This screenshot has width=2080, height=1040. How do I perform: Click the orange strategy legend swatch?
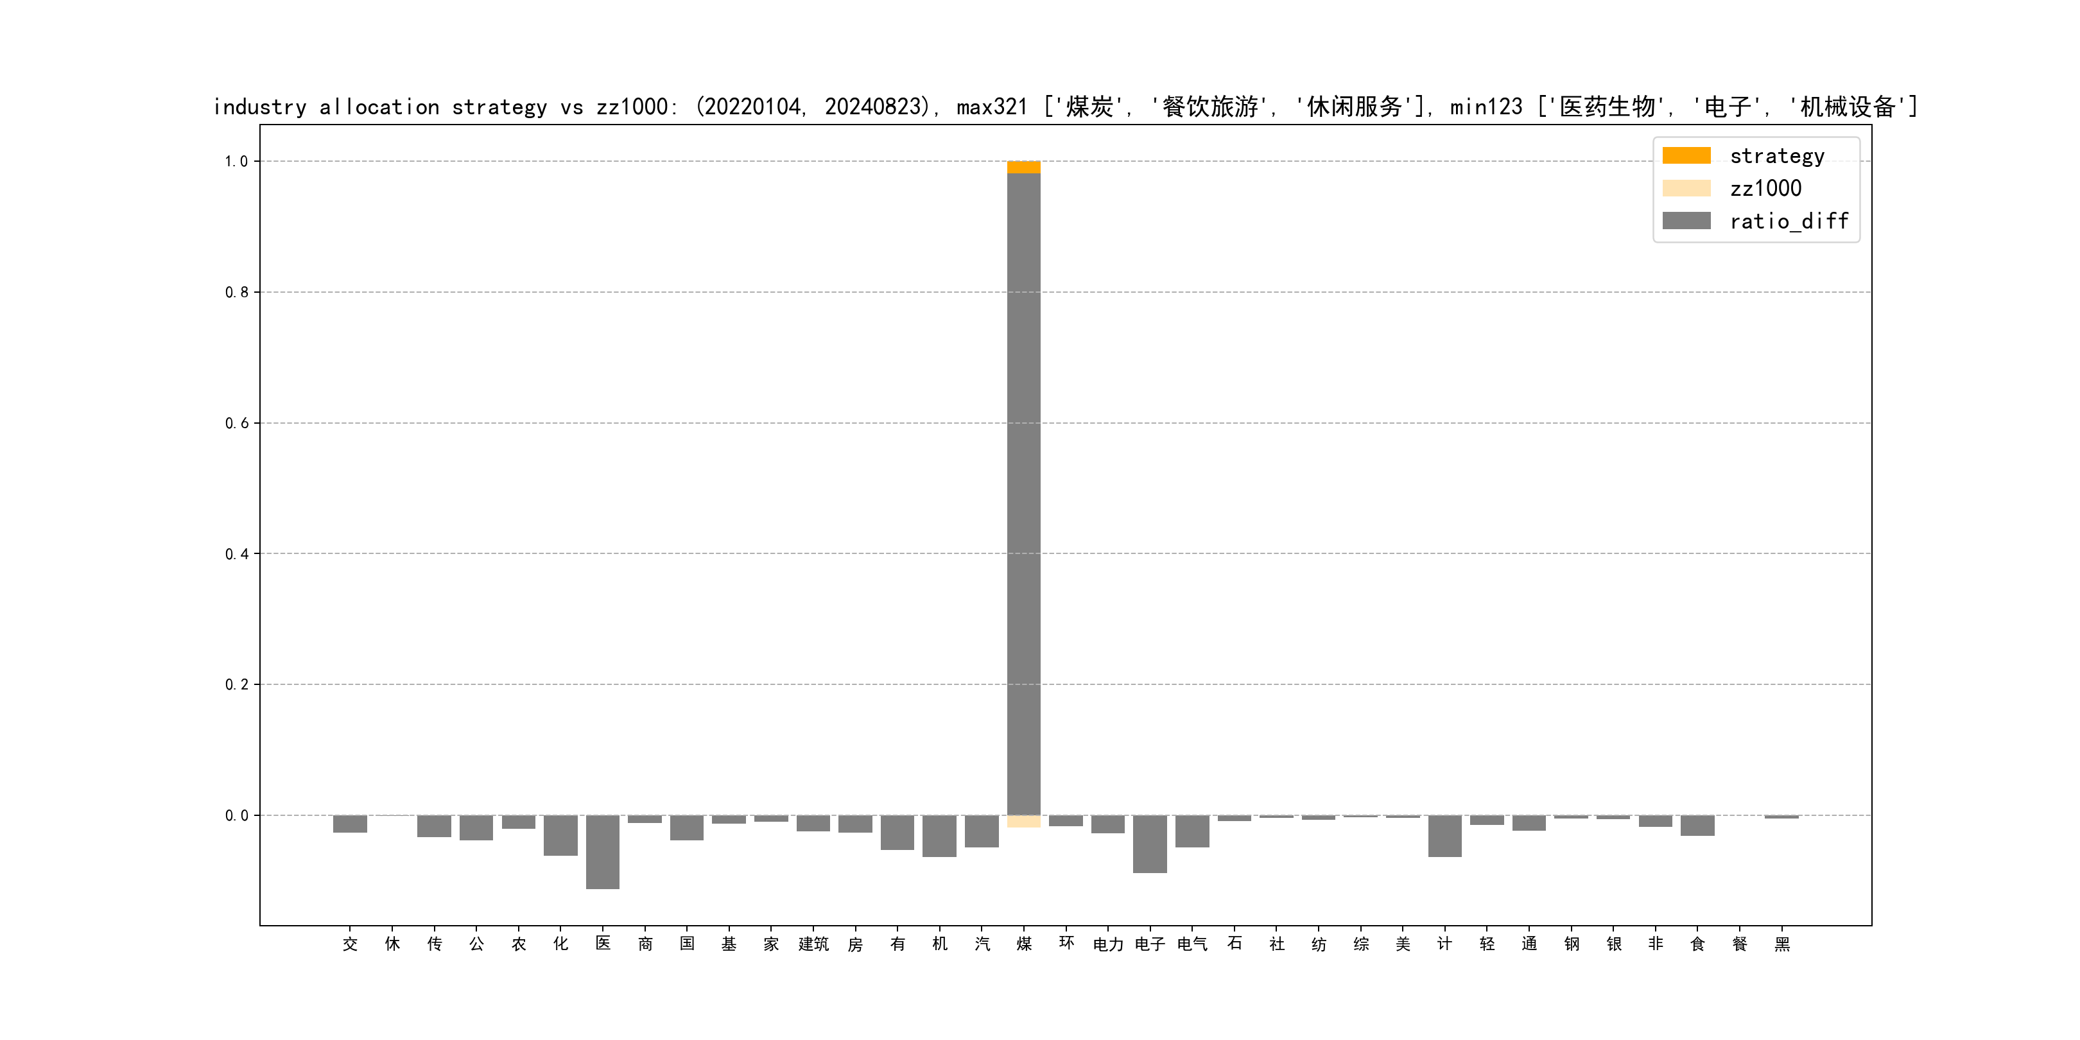click(1686, 155)
